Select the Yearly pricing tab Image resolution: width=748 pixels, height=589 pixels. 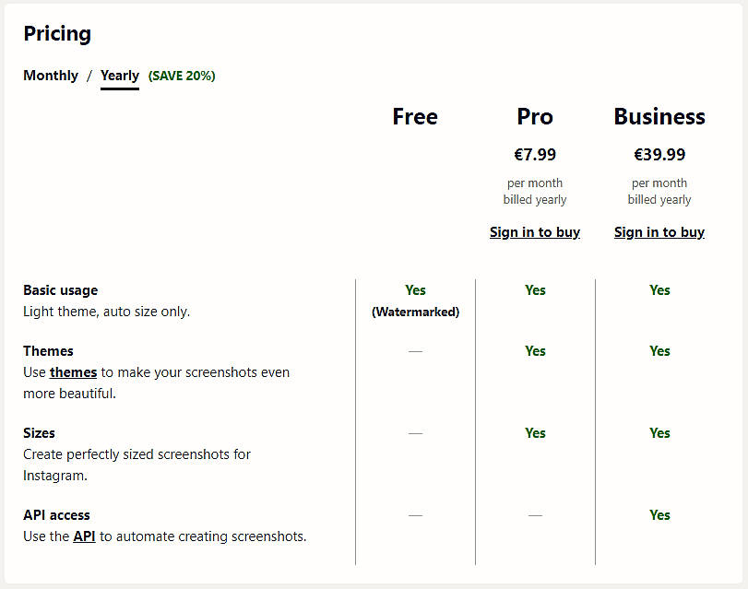pos(120,76)
